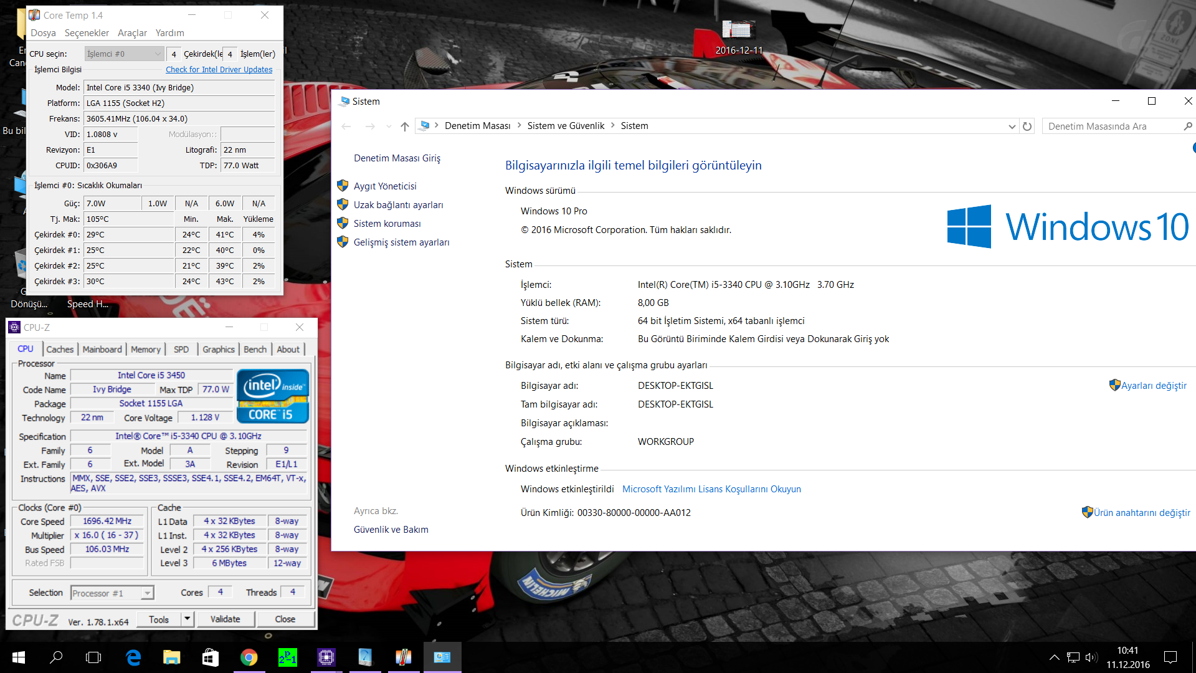This screenshot has width=1196, height=673.
Task: Open taskbar clock and date
Action: point(1128,657)
